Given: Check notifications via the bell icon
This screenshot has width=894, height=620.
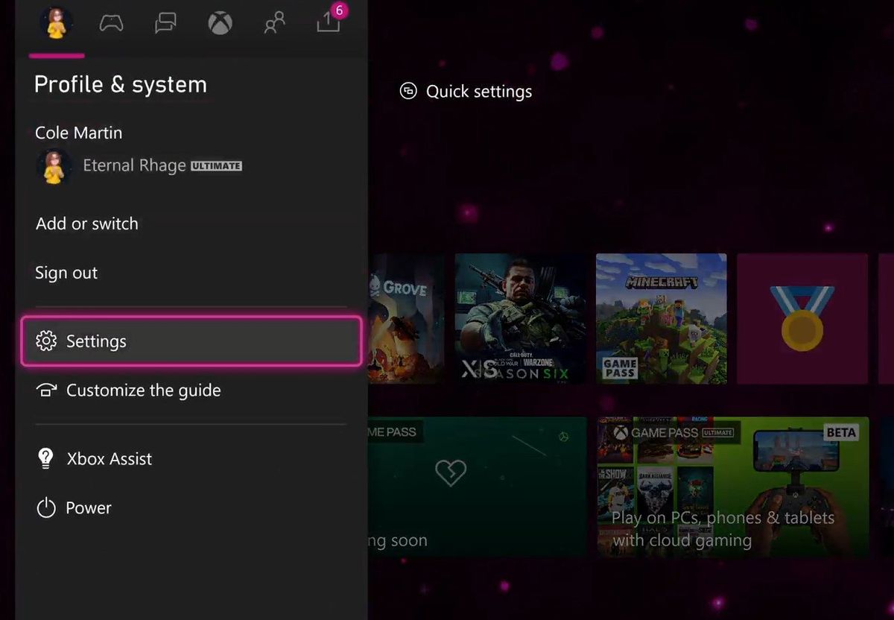Looking at the screenshot, I should pos(328,24).
